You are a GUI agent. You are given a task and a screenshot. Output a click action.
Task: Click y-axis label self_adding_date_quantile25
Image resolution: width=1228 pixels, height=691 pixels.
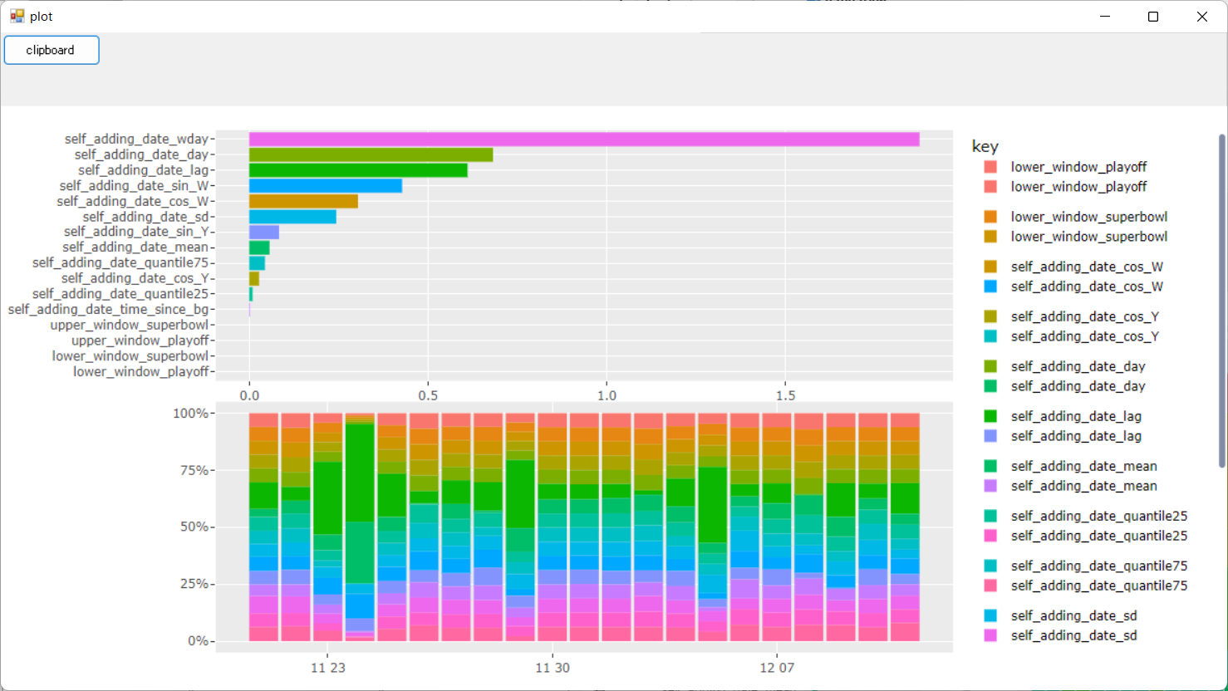121,294
